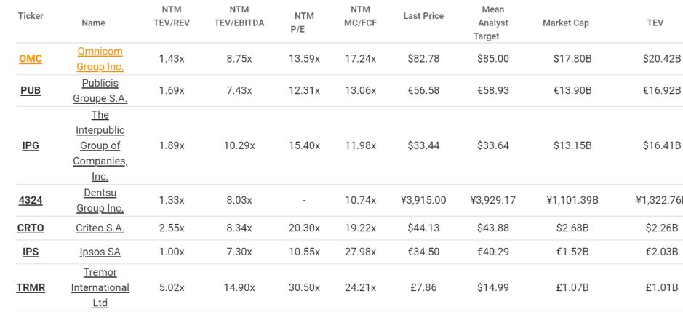Click the 4324 ticker link

31,201
